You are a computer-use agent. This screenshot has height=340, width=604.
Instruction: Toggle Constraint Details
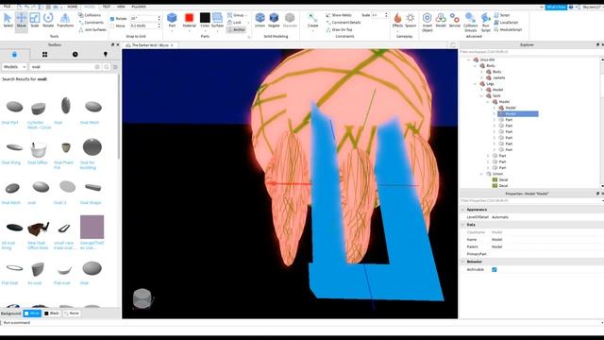click(x=344, y=23)
